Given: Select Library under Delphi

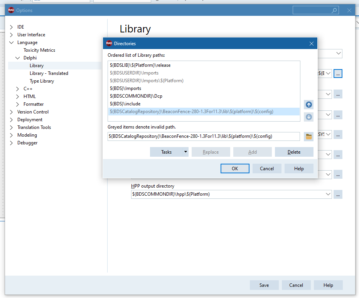Looking at the screenshot, I should [x=36, y=66].
